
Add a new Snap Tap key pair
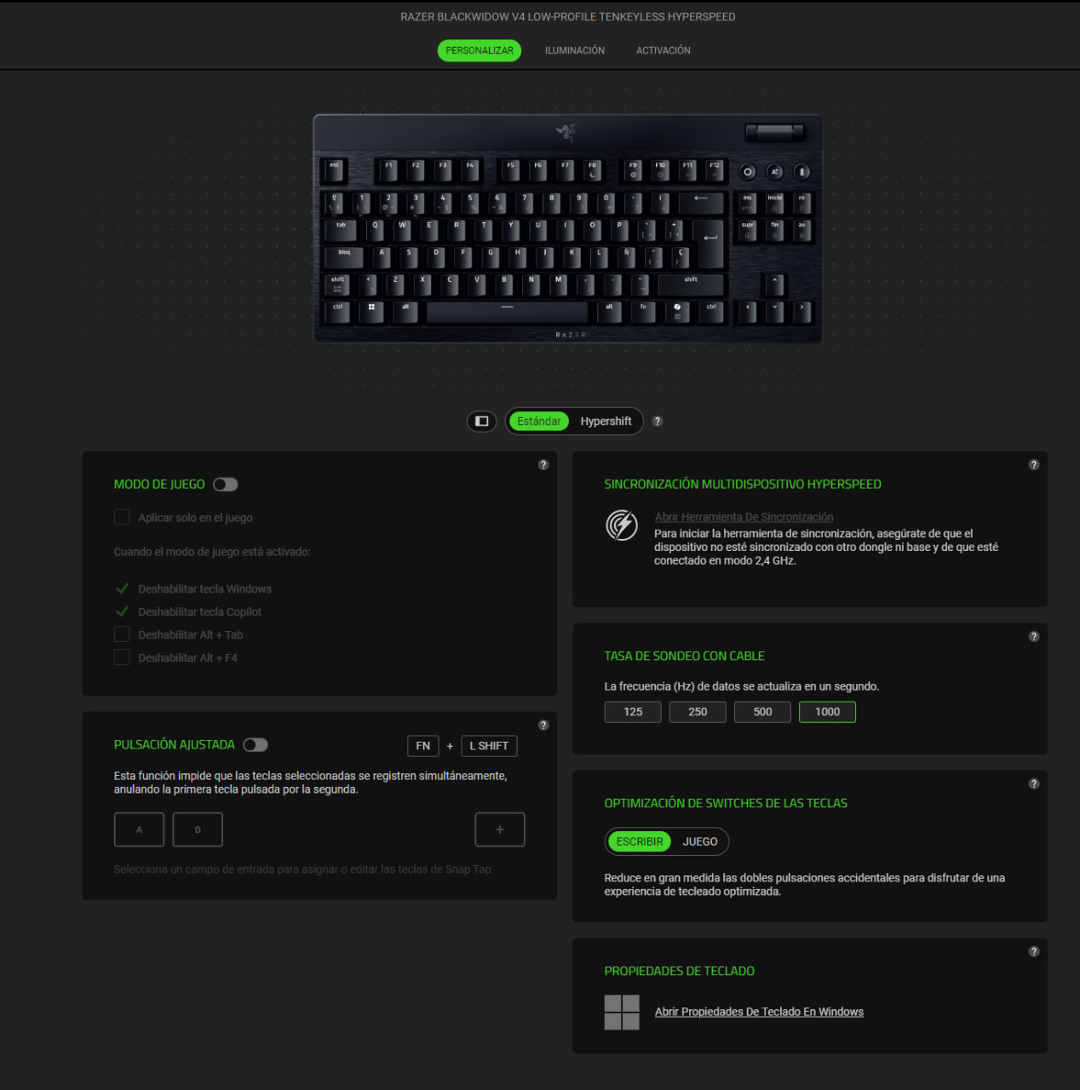(500, 829)
